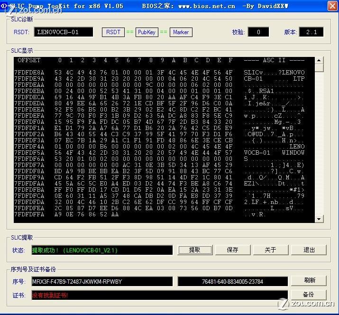Click the status field showing 提取成功

pyautogui.click(x=102, y=250)
